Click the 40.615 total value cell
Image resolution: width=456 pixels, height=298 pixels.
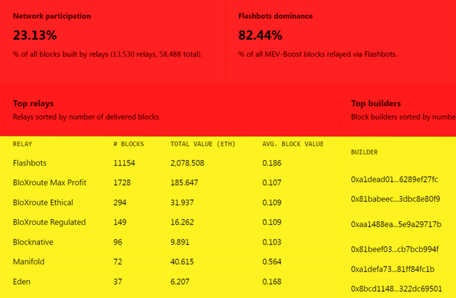coord(182,262)
